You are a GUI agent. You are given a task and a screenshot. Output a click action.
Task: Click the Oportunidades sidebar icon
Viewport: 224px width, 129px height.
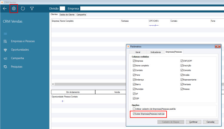tap(5, 50)
